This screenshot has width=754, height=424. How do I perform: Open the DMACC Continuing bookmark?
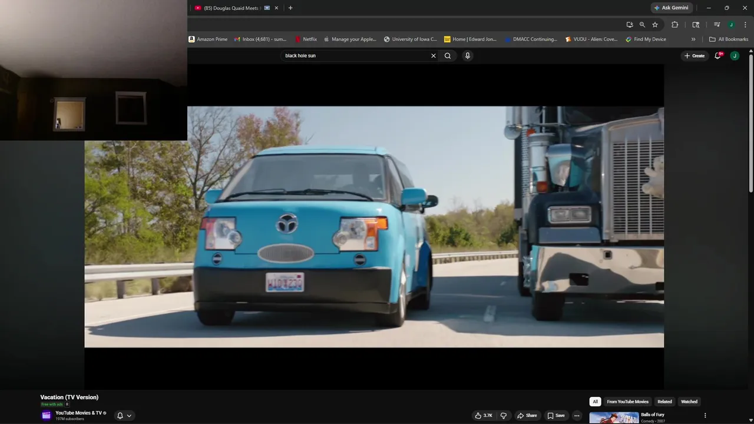click(x=531, y=39)
